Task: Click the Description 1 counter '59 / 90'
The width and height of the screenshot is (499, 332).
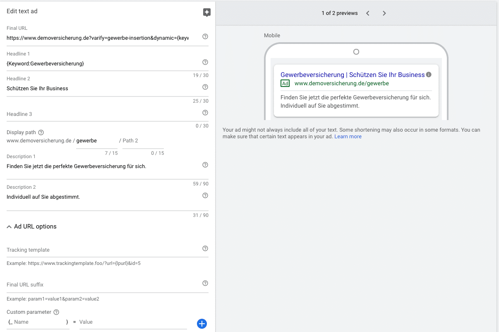Action: coord(201,184)
